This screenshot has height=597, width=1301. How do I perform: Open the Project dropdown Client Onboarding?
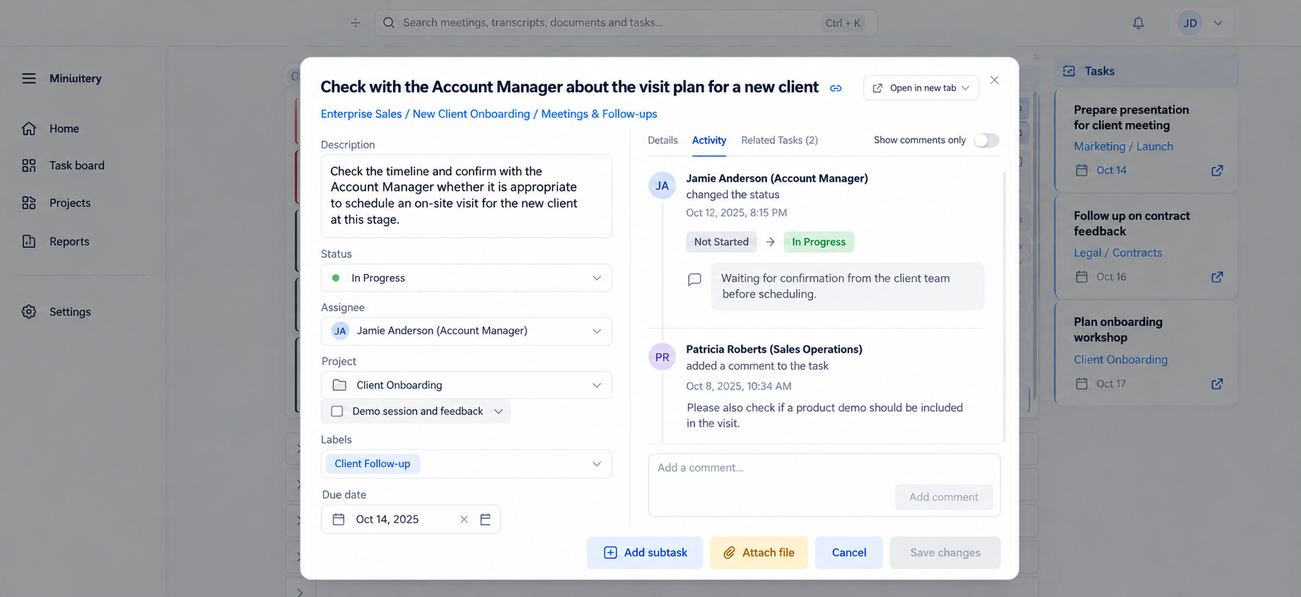click(466, 385)
